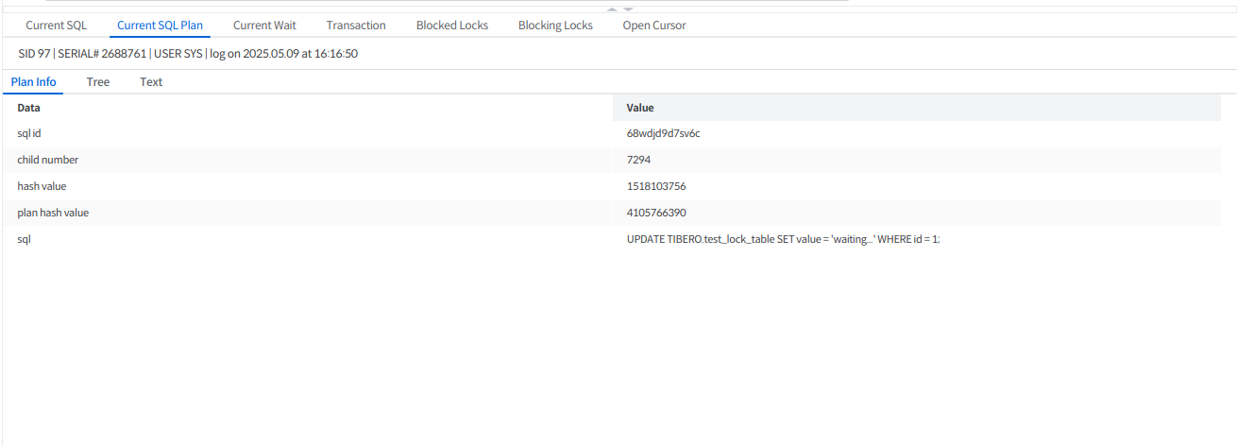Click the sql id value 68wdjd9d7sv6c
The width and height of the screenshot is (1237, 446).
tap(663, 133)
